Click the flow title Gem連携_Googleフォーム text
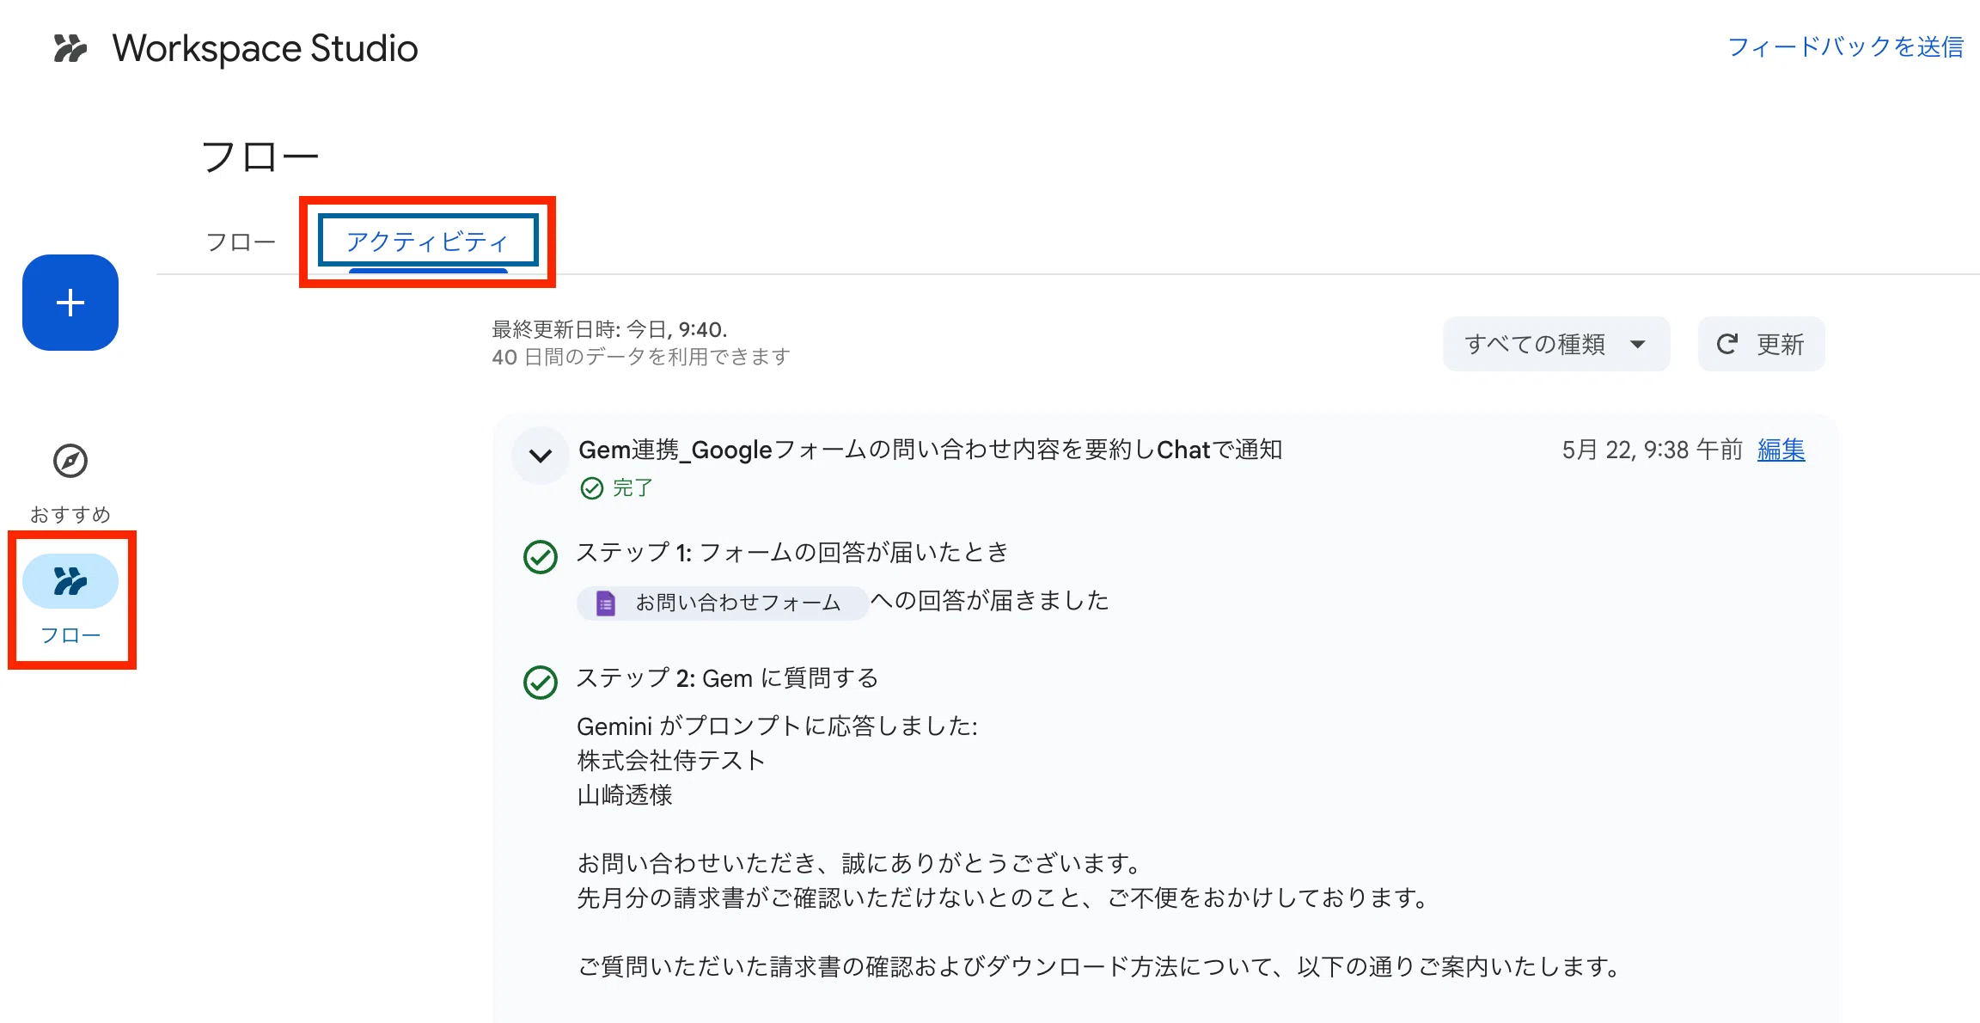 tap(931, 450)
